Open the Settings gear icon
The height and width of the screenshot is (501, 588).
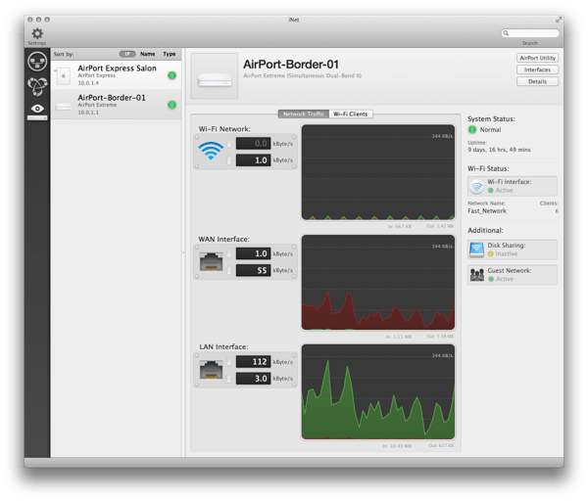click(x=37, y=34)
